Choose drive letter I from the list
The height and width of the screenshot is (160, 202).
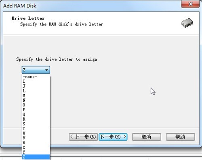coord(36,81)
